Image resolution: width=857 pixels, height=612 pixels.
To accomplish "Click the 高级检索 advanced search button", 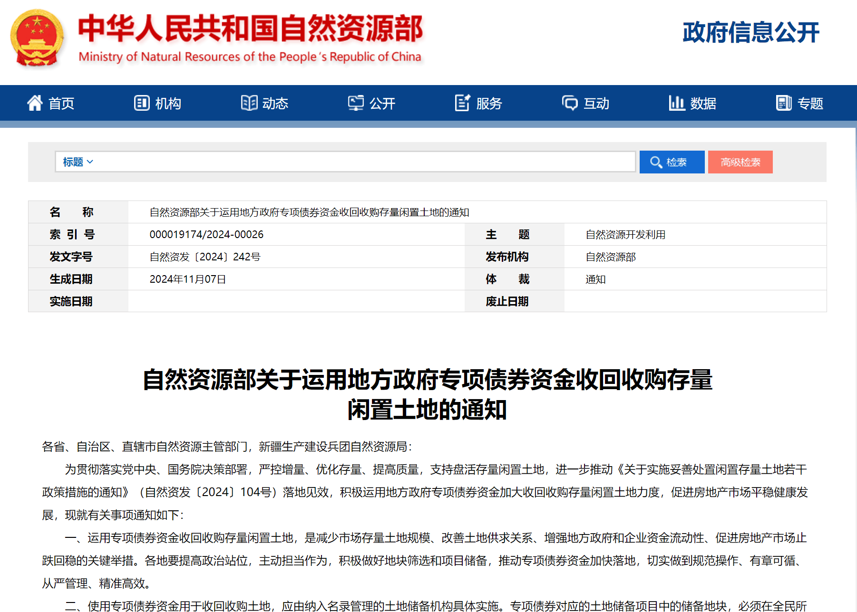I will [x=740, y=162].
